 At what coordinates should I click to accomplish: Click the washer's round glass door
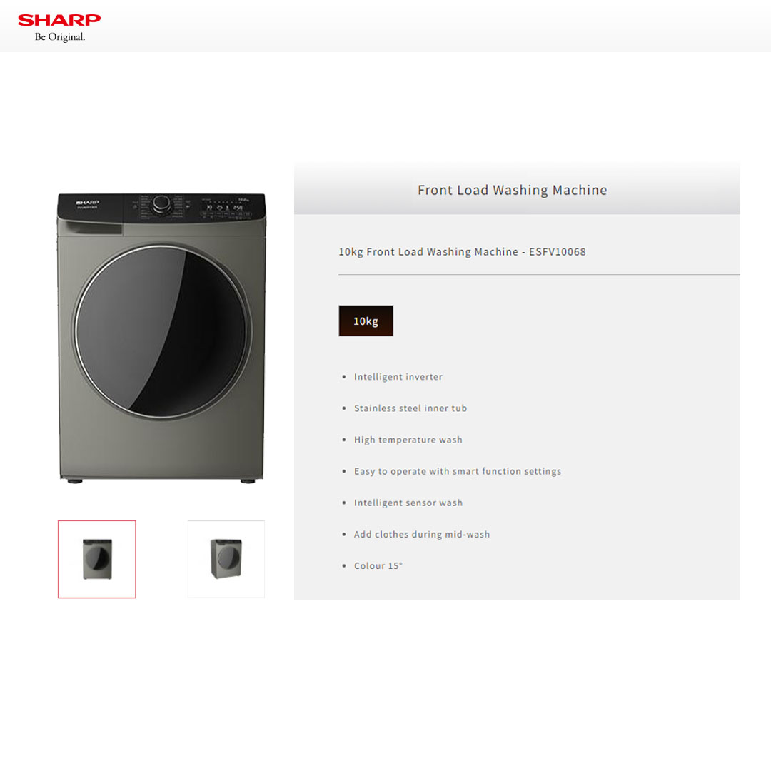point(162,333)
